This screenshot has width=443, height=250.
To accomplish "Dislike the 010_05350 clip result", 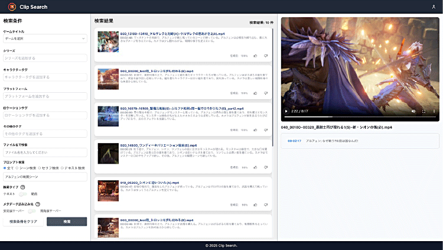I will (x=266, y=204).
